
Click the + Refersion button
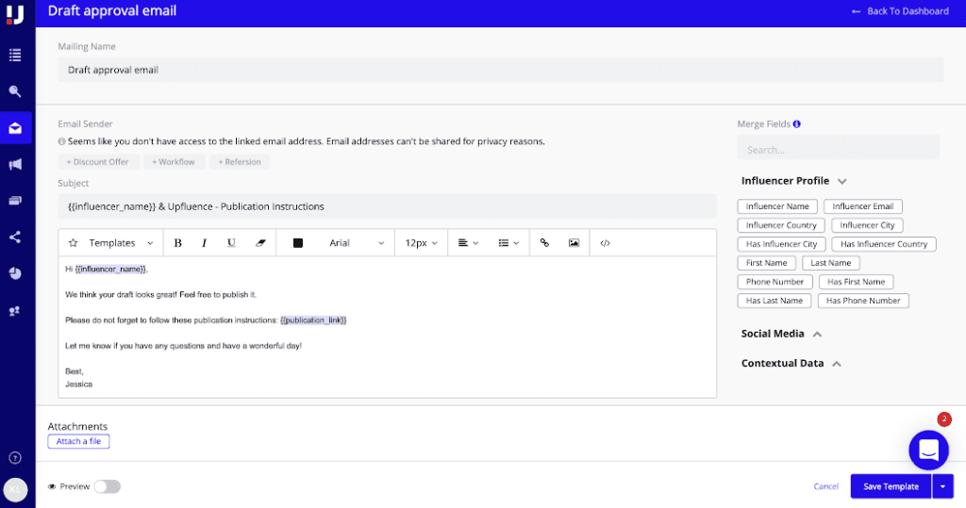(240, 162)
